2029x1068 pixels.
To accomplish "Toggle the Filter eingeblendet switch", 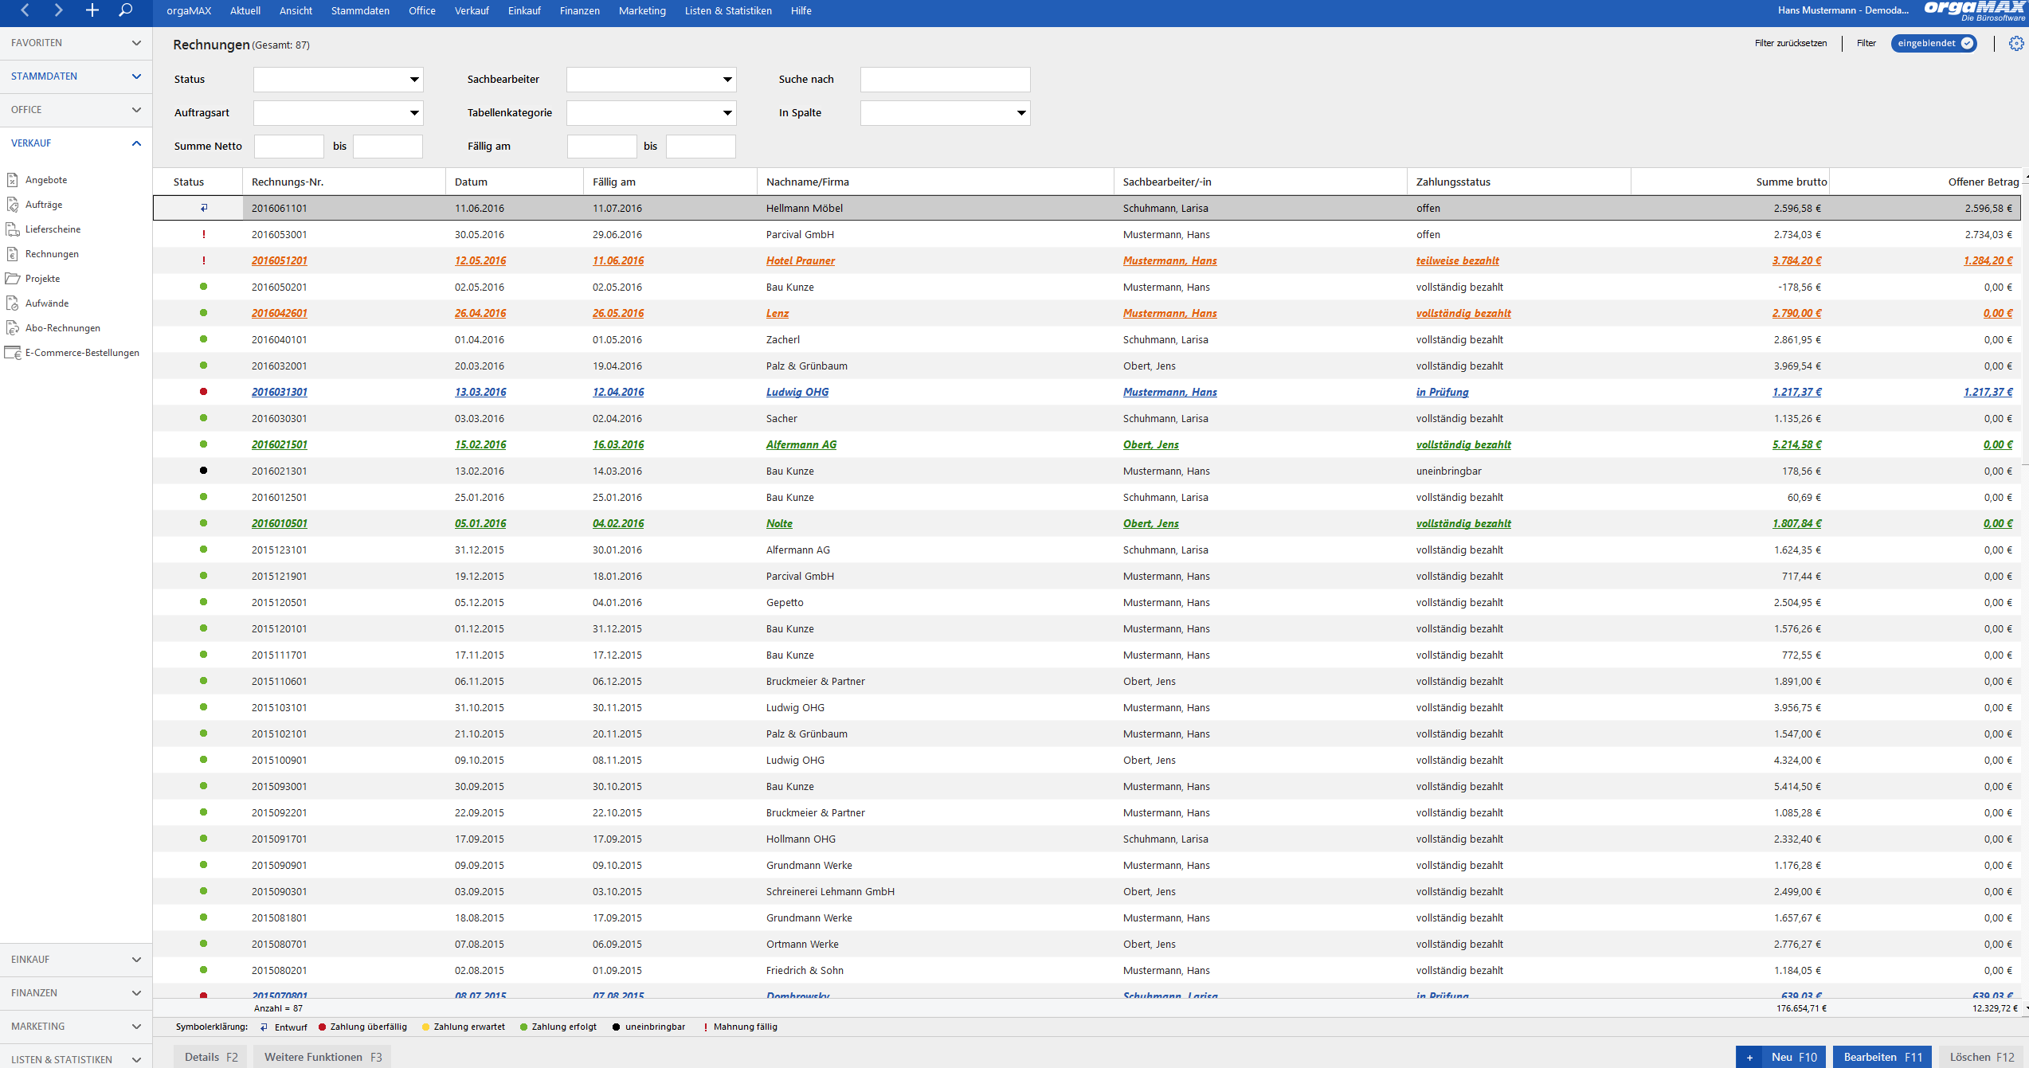I will [1934, 43].
